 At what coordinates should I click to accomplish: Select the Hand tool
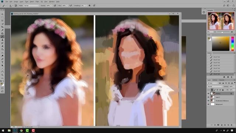[x=2, y=72]
